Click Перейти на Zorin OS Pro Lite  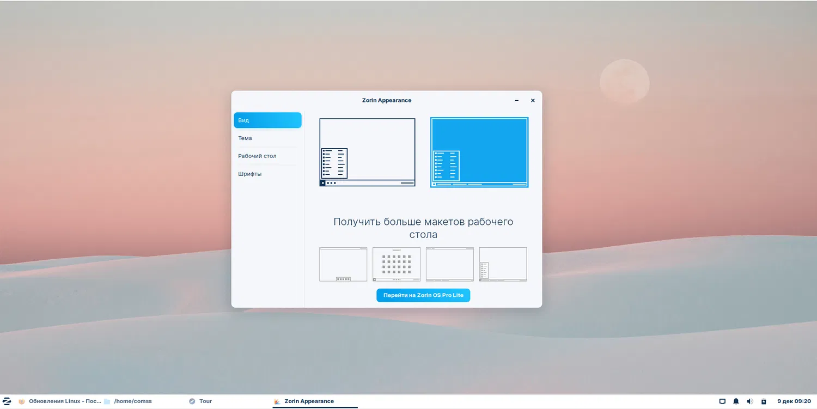423,295
